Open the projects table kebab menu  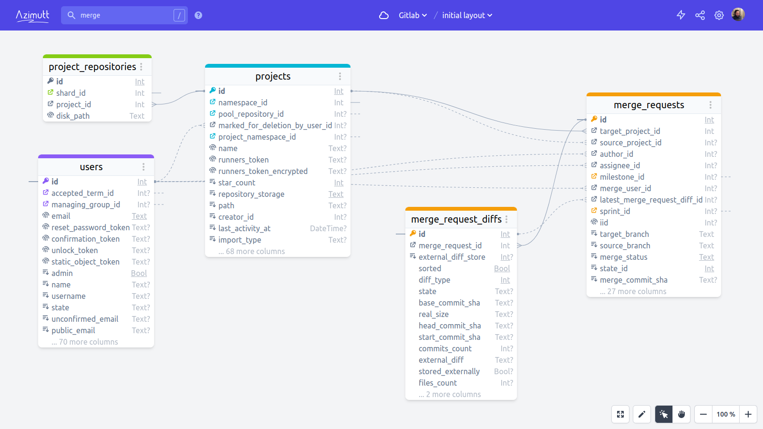pyautogui.click(x=340, y=76)
